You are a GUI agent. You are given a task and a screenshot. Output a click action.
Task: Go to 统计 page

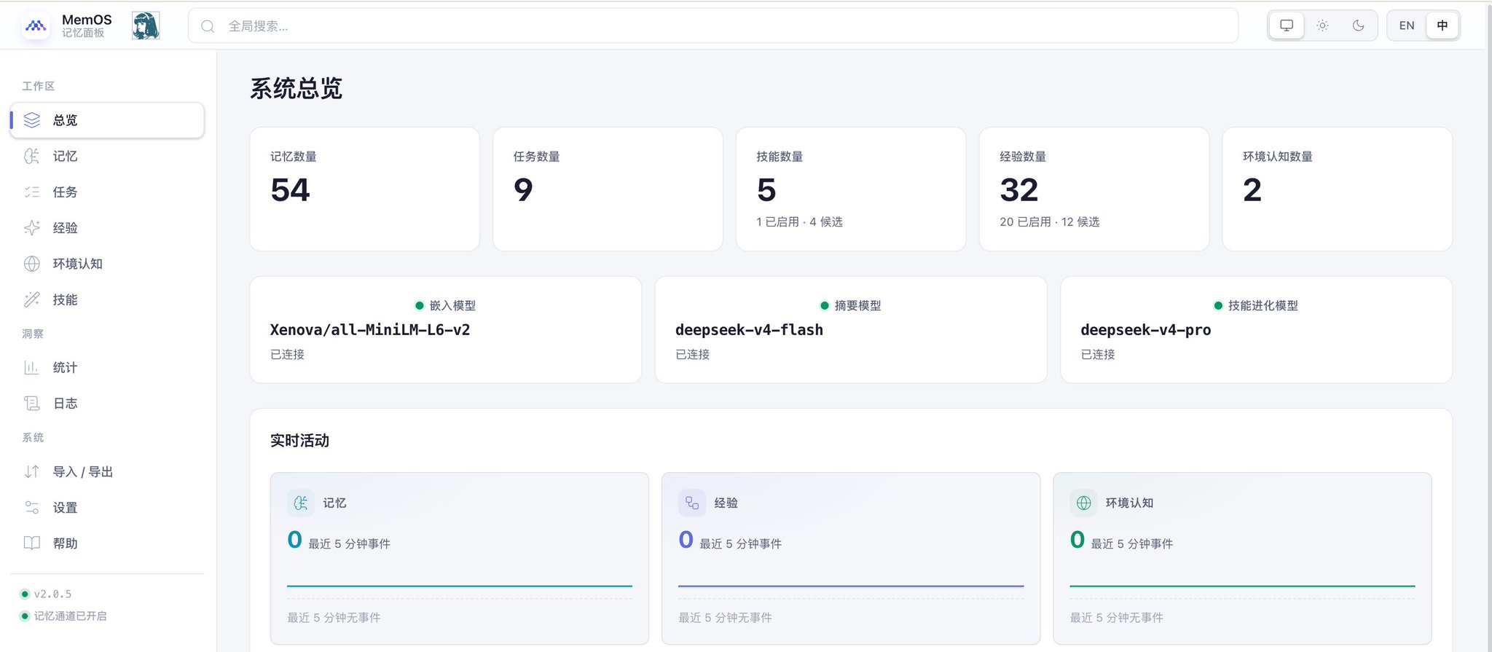[x=107, y=367]
